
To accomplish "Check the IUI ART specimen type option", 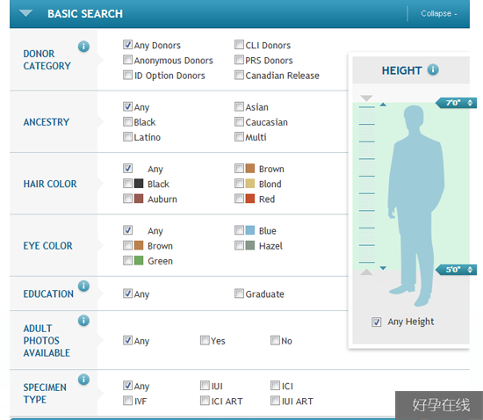I will click(275, 401).
